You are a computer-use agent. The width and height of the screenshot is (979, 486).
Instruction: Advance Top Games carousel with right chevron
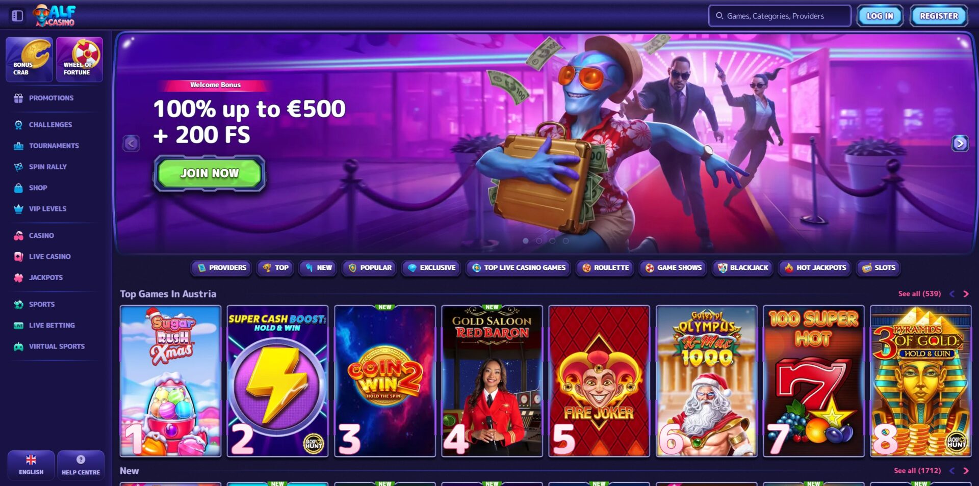click(966, 294)
